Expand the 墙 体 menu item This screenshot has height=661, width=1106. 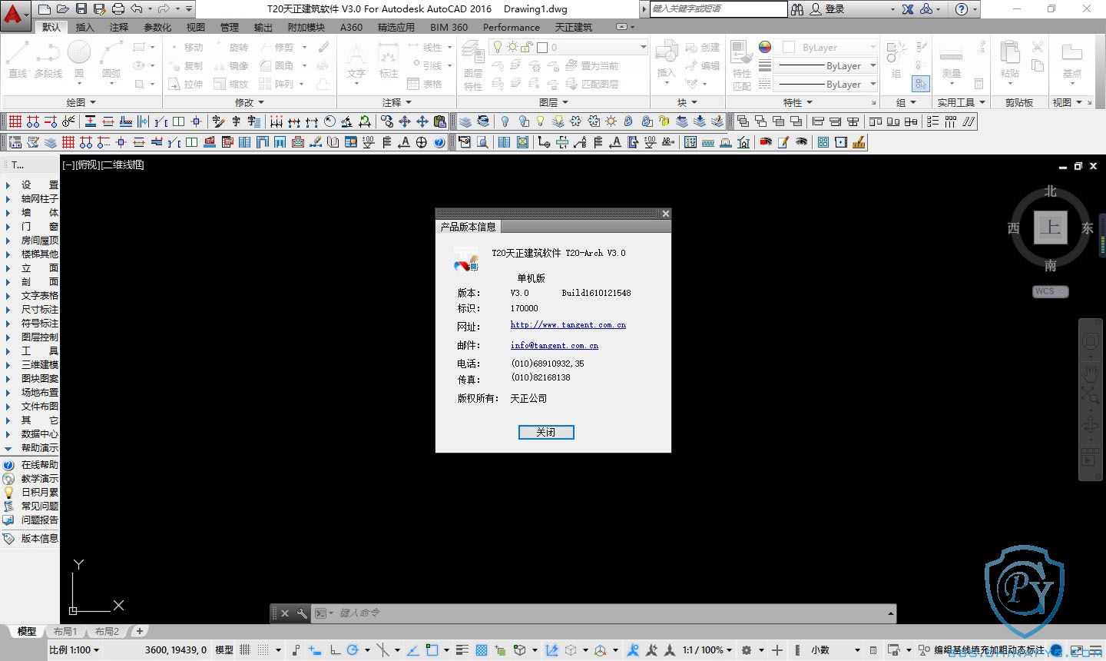point(31,212)
